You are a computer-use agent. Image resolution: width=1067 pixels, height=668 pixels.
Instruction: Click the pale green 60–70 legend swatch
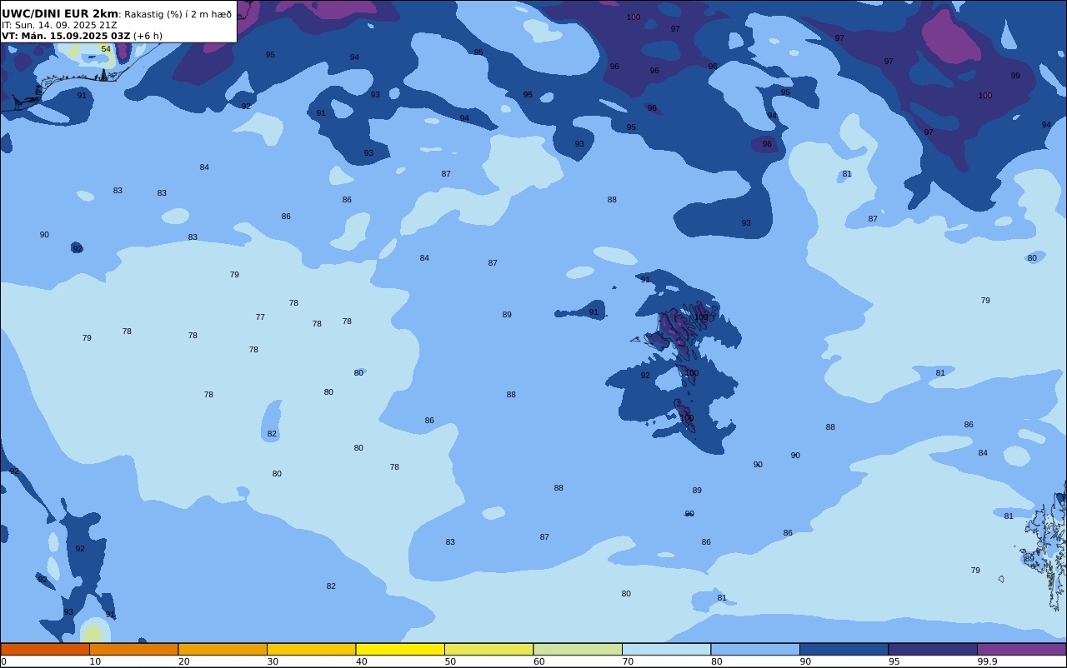click(x=578, y=649)
